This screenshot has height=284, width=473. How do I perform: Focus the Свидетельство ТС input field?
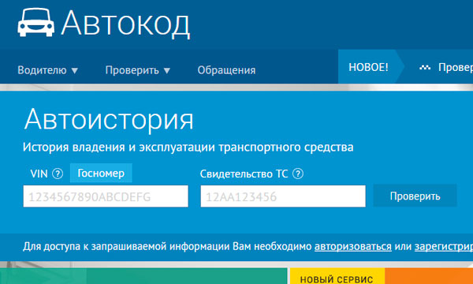click(283, 196)
